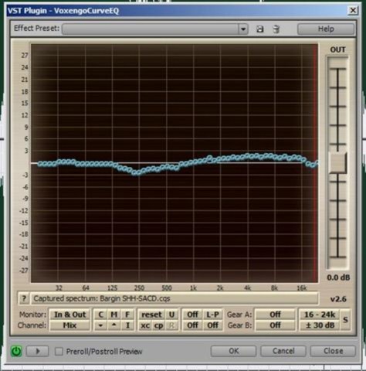The height and width of the screenshot is (371, 366).
Task: Click the S button beside range settings
Action: click(x=345, y=320)
